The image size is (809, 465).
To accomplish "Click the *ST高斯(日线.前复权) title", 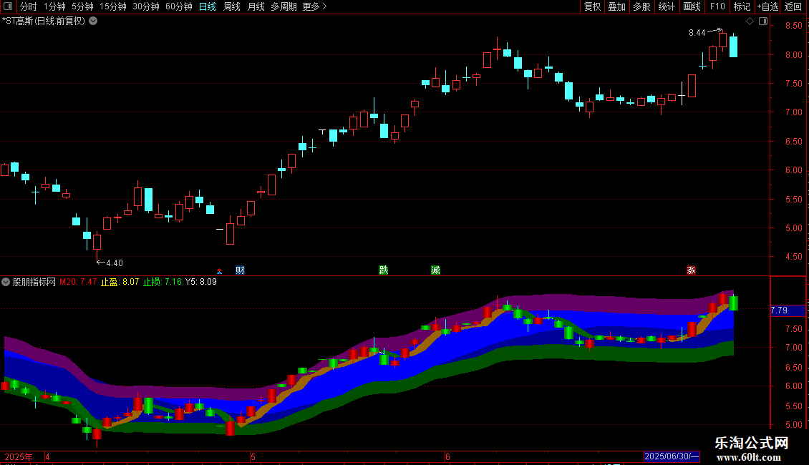I will pos(44,21).
